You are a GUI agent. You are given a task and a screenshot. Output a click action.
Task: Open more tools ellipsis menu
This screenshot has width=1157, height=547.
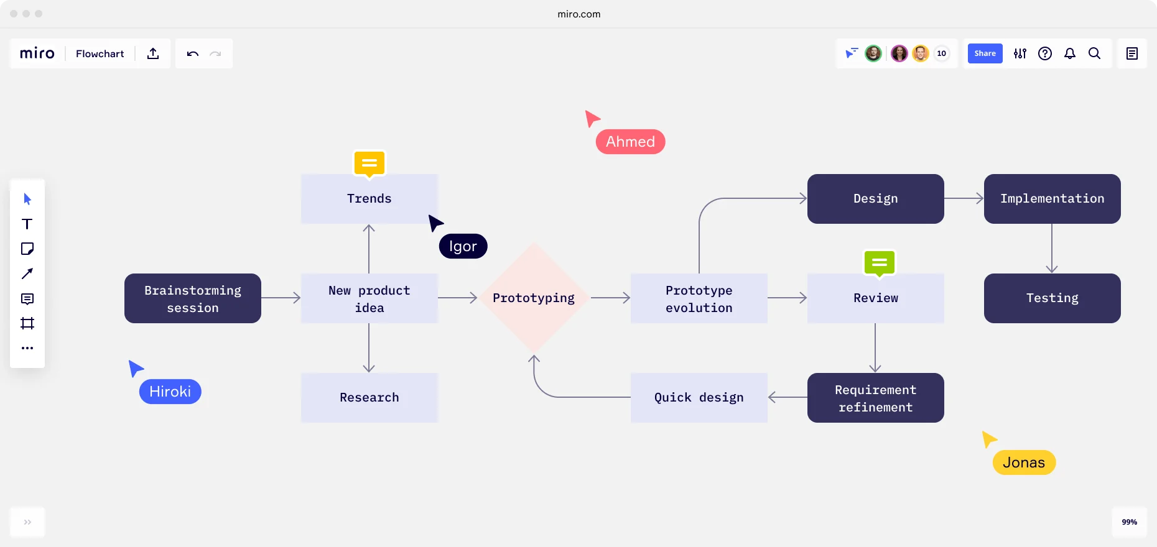click(x=27, y=348)
